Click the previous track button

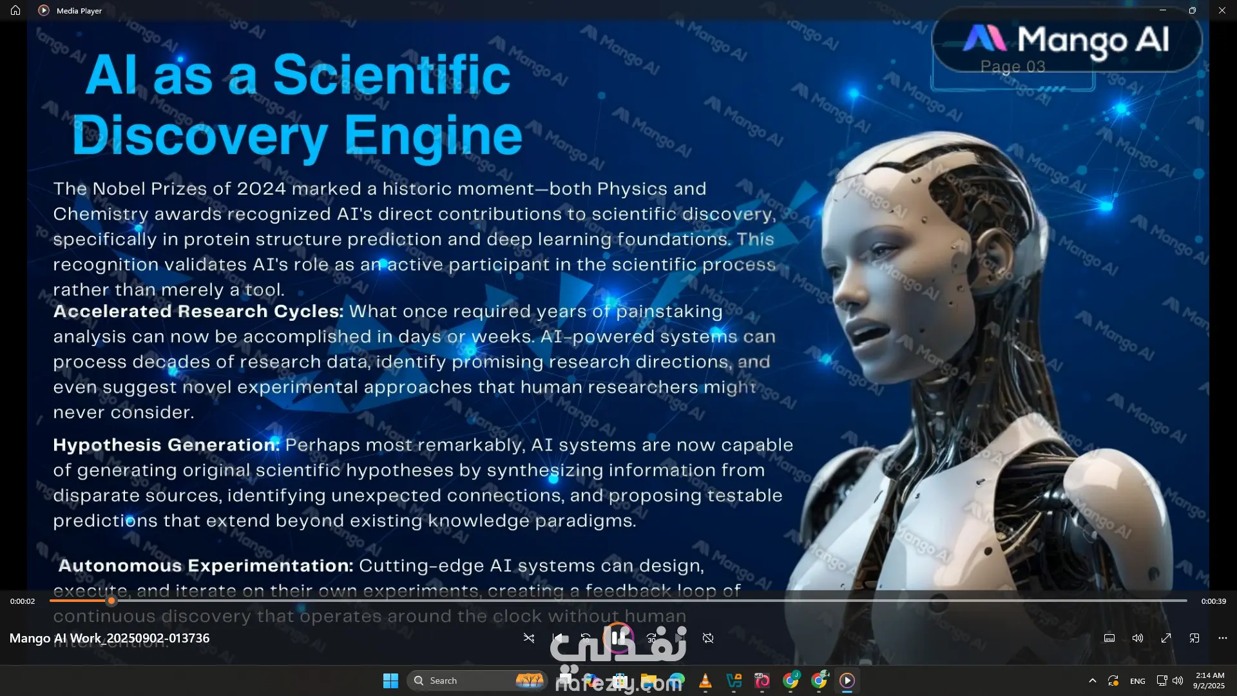tap(557, 638)
